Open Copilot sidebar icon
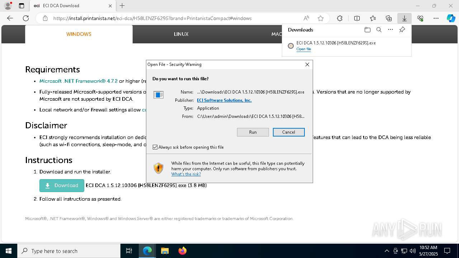Image resolution: width=459 pixels, height=258 pixels. [451, 18]
